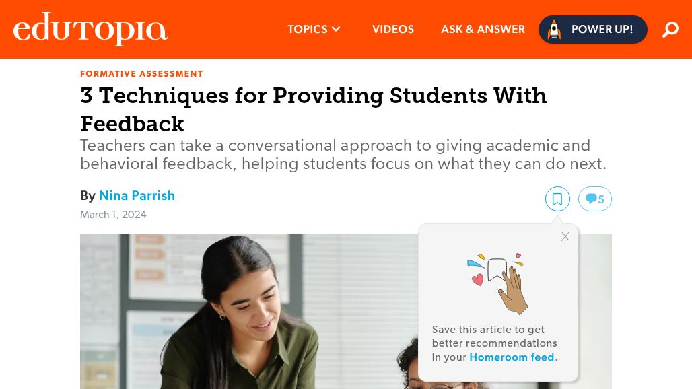Go to the Videos section
Image resolution: width=692 pixels, height=389 pixels.
[x=392, y=29]
